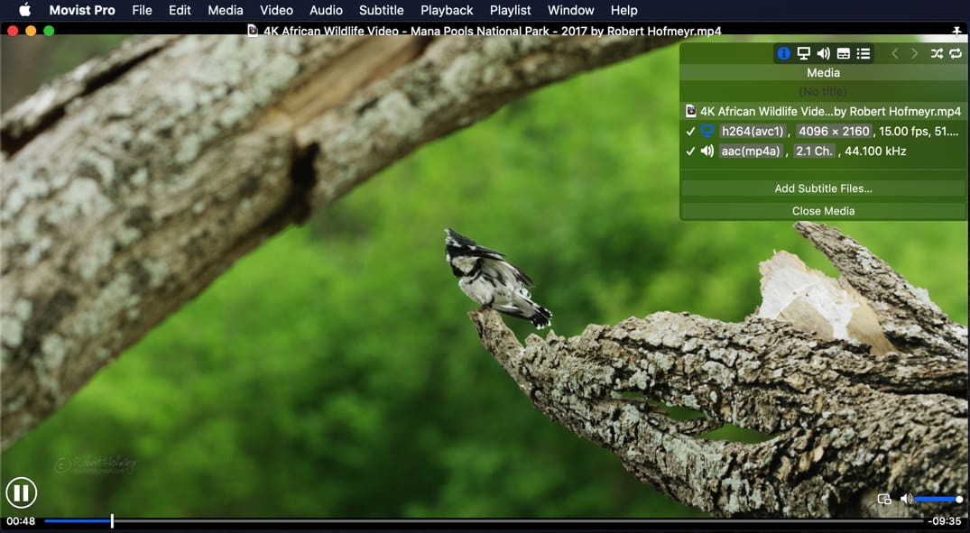Open the audio settings speaker tab
Screen dimensions: 970x533
pyautogui.click(x=823, y=54)
